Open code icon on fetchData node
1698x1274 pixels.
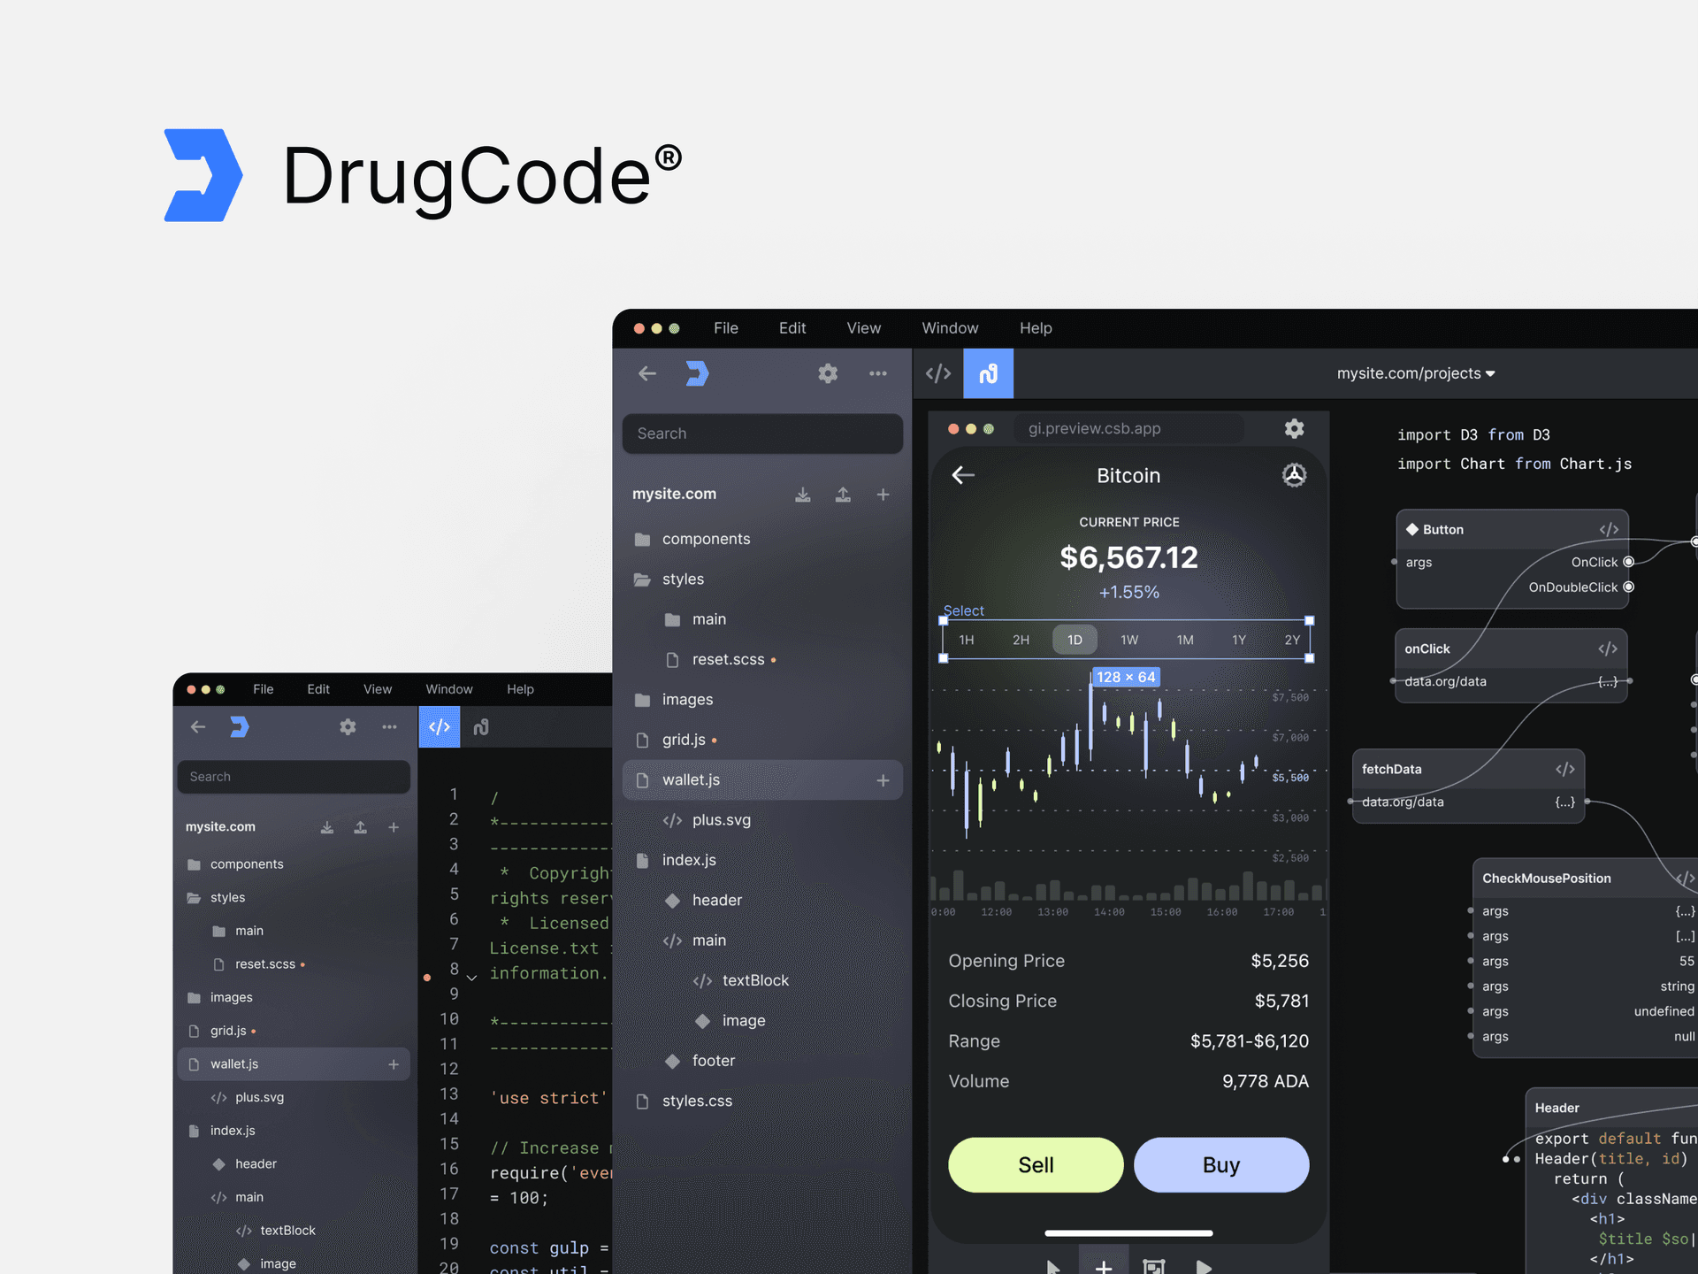[1565, 769]
